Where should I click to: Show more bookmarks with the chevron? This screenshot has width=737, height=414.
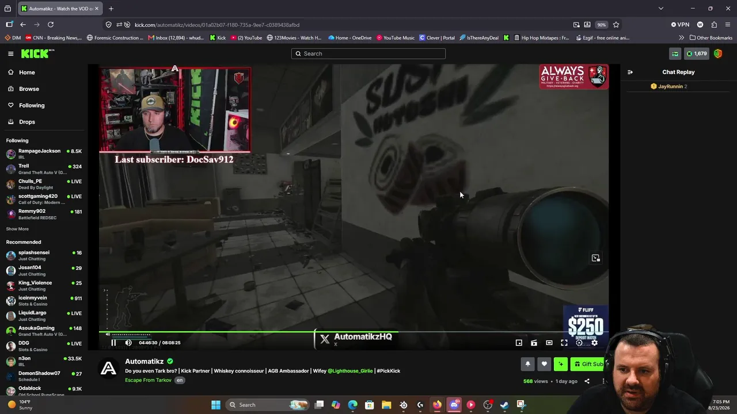(x=682, y=38)
